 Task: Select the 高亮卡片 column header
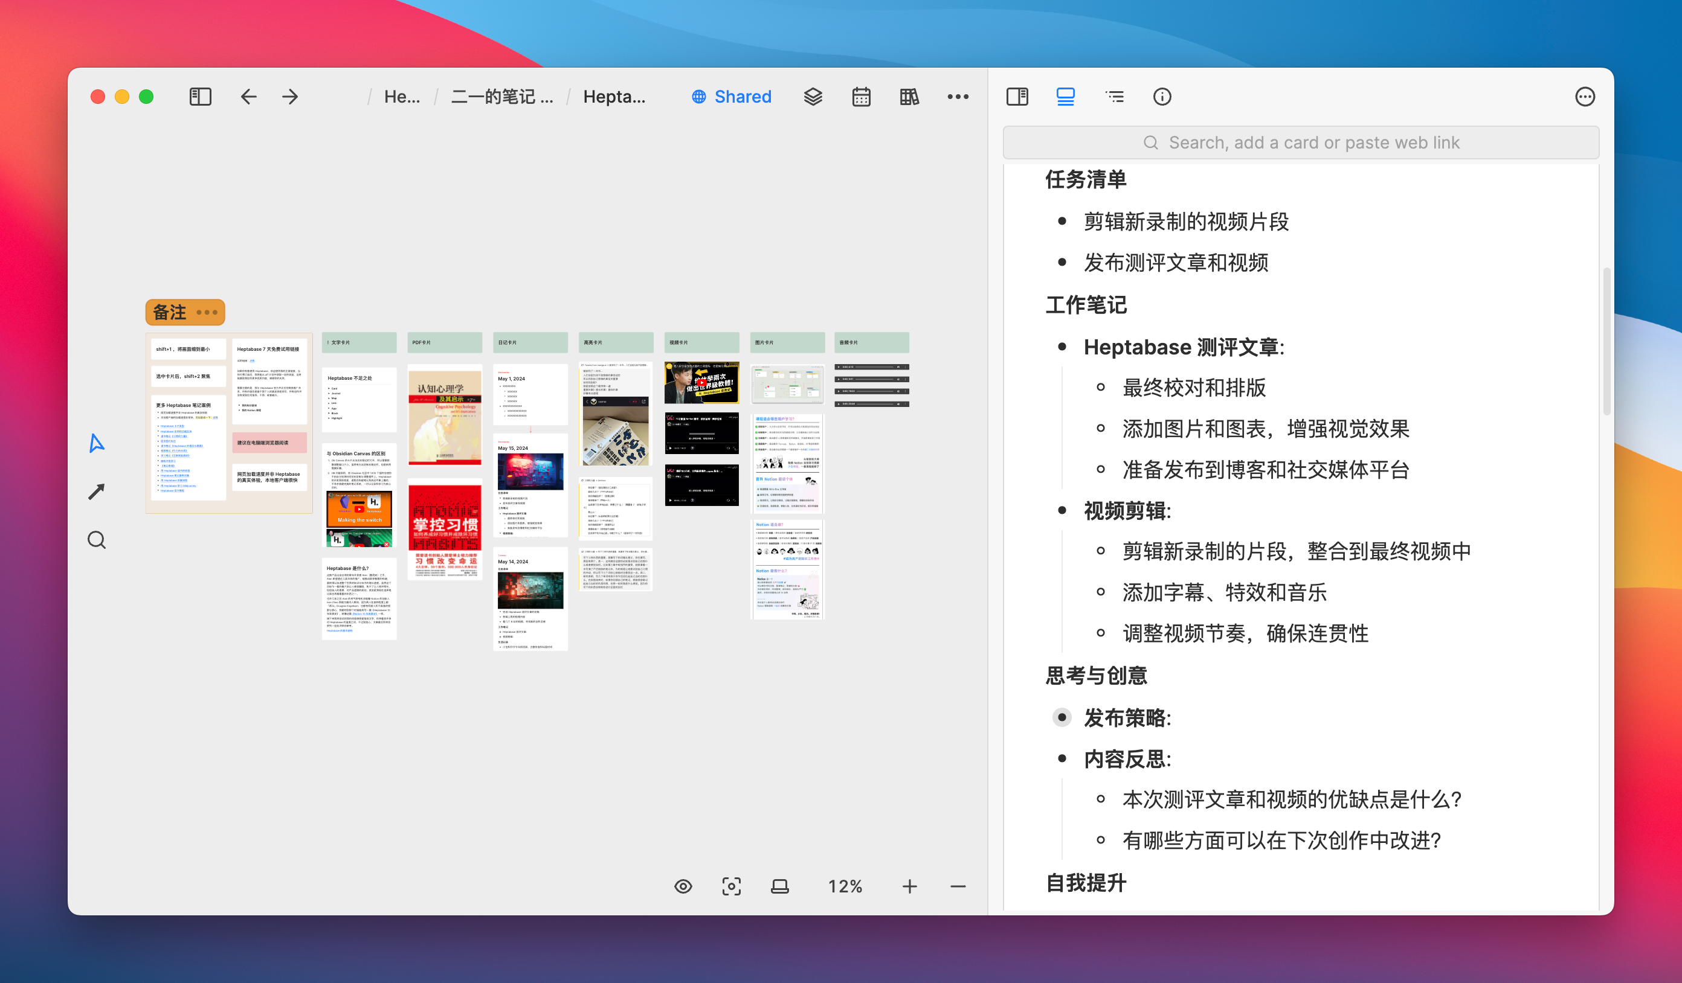point(616,342)
